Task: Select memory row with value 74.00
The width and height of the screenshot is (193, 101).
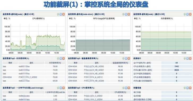Action: (34, 70)
